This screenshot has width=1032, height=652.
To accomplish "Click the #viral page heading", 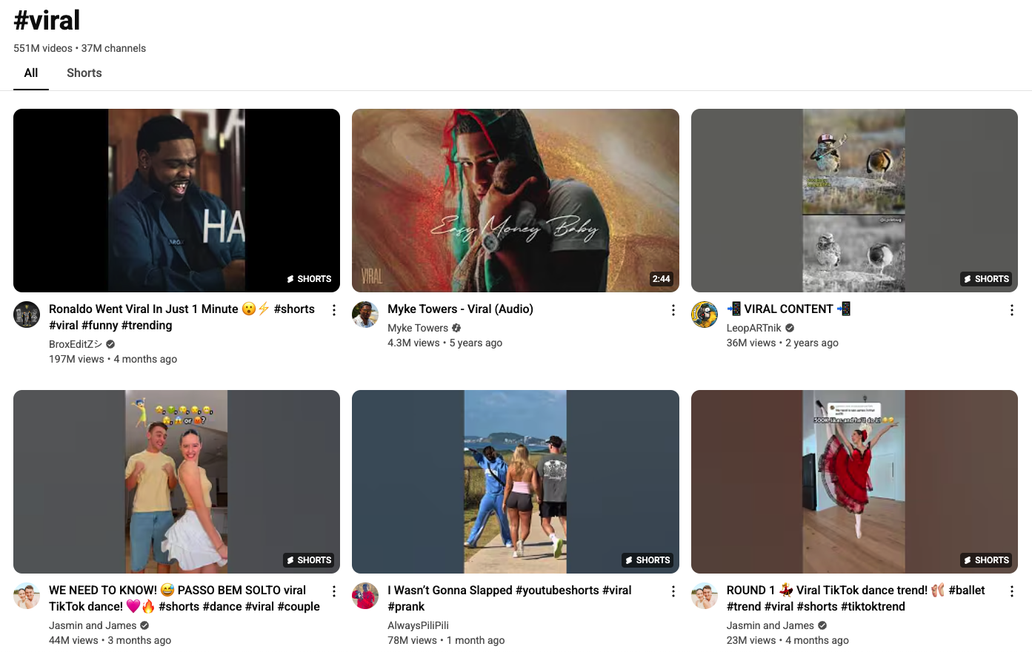I will [x=47, y=20].
